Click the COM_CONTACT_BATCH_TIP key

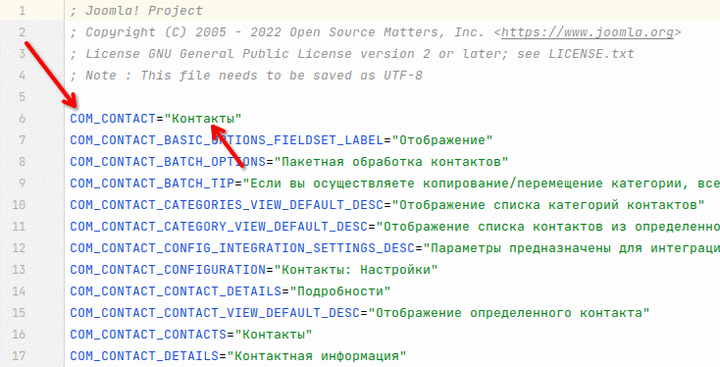tap(152, 183)
